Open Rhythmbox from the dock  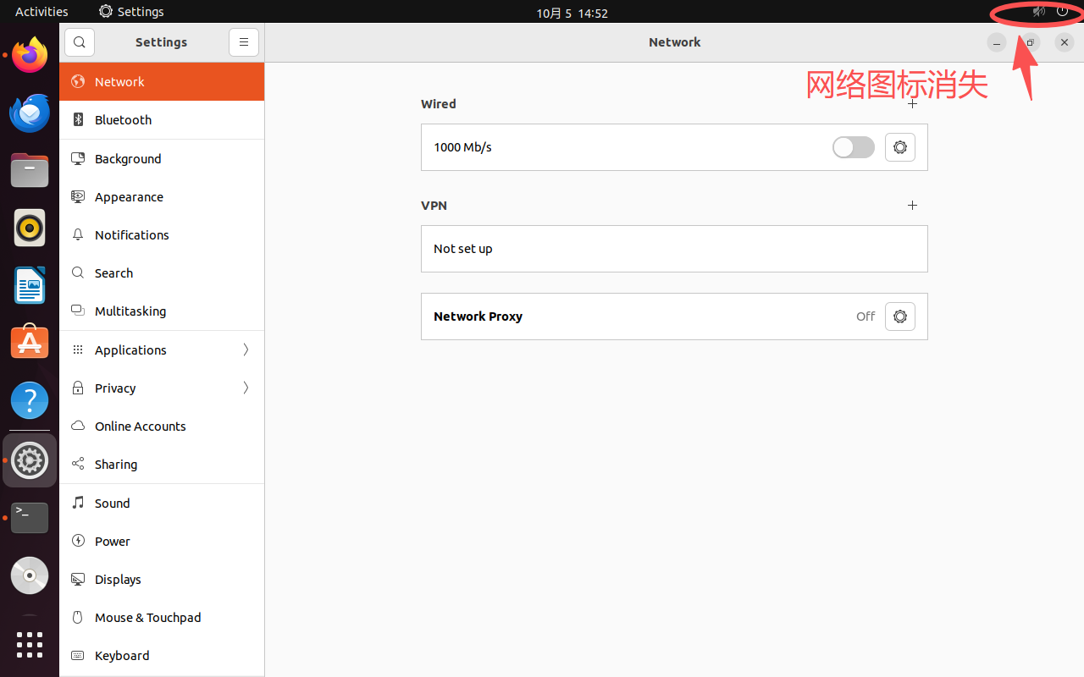[x=30, y=228]
